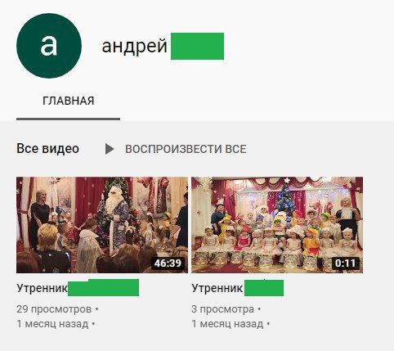Click 1 месяц назад under 3 просмотра
Screen dimensions: 394x351
227,324
